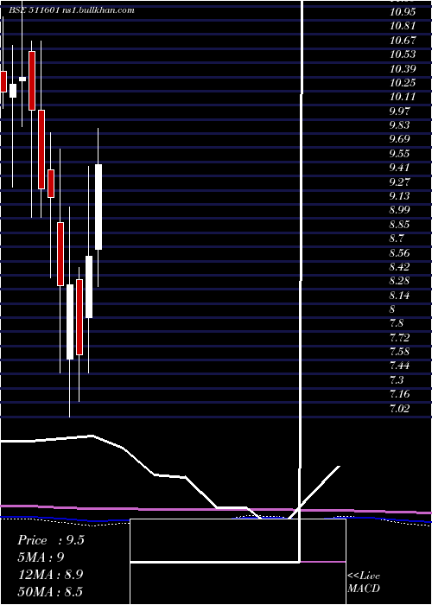Screen dimensions: 432x605
Task: Click the 10.67 price axis label
Action: (403, 40)
